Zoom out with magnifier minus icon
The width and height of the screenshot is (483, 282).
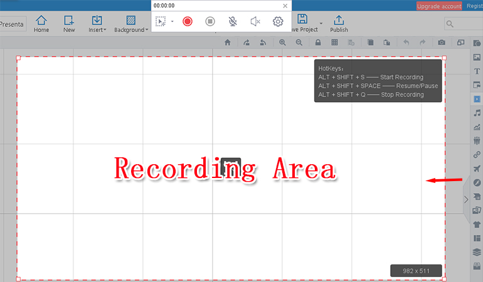[x=299, y=43]
